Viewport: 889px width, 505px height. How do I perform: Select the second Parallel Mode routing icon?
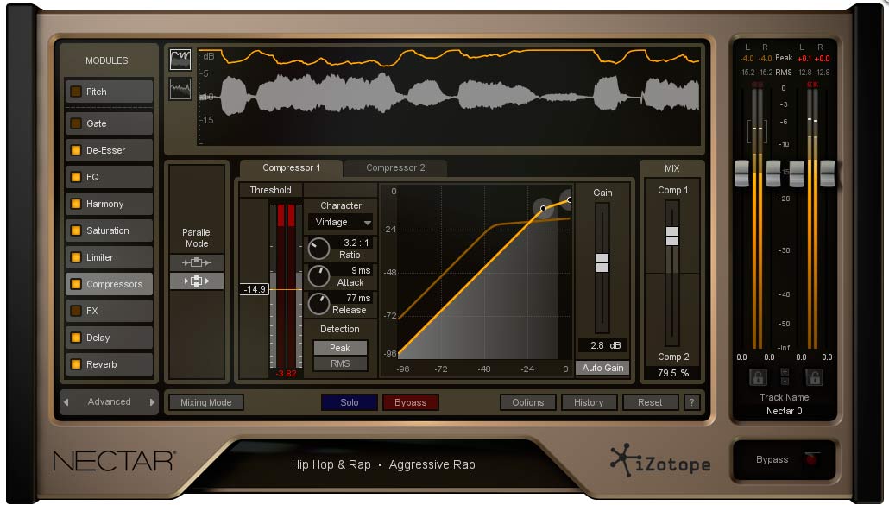[198, 281]
